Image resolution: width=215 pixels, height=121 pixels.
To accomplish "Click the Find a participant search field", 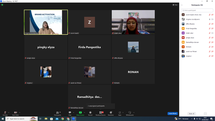I will coord(197,10).
